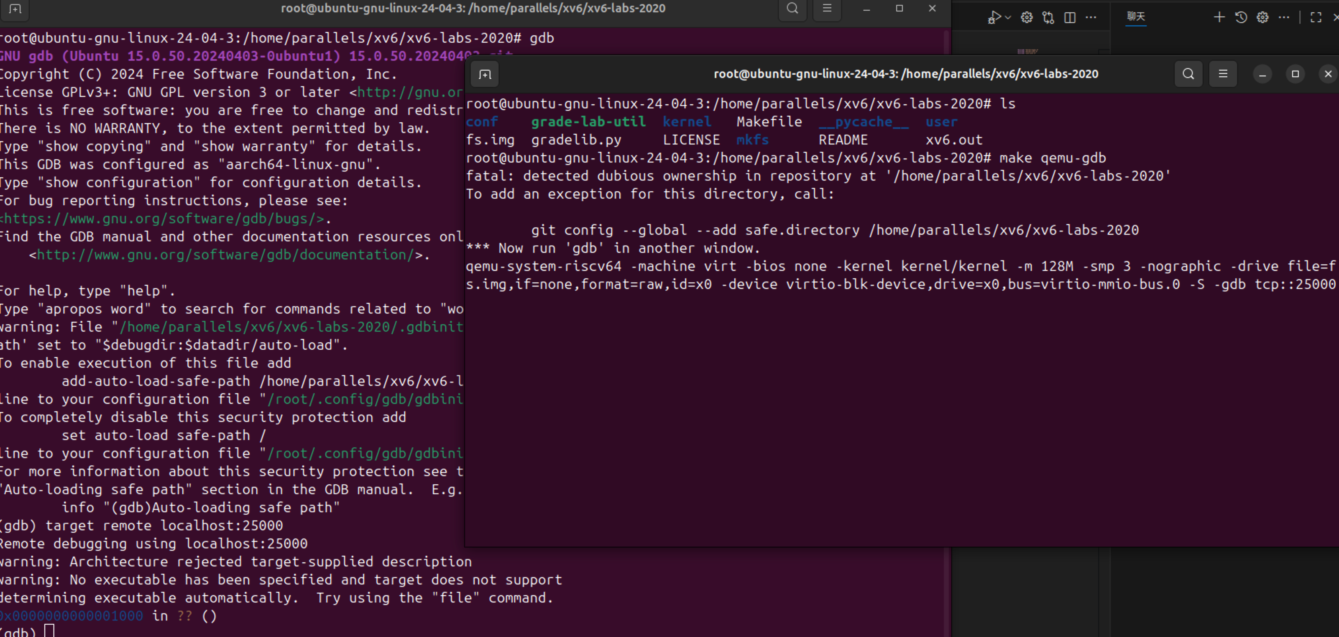Toggle maximized chat panel size
This screenshot has width=1339, height=637.
[x=1316, y=18]
